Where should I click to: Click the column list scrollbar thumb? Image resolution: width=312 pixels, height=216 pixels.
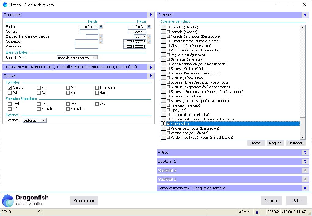click(302, 126)
